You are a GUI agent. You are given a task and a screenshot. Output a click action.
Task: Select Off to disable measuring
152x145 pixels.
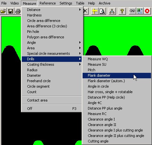[x=52, y=109]
